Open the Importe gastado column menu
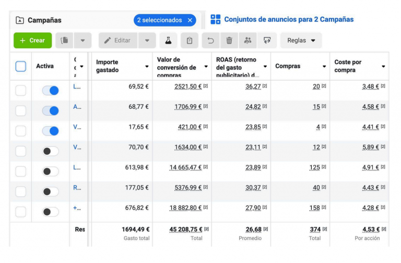This screenshot has height=263, width=401. (147, 67)
